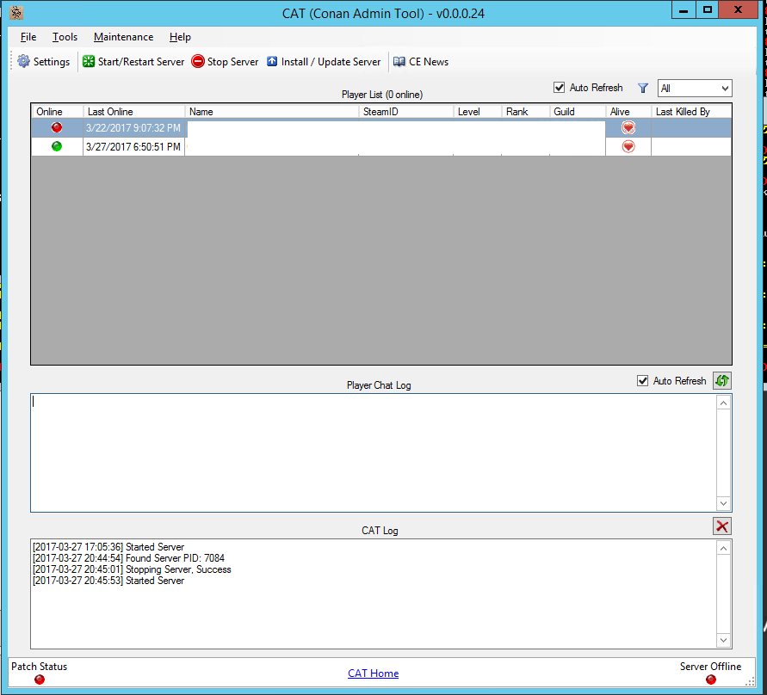Screen dimensions: 767x695
Task: Toggle Player List Auto Refresh checkbox
Action: click(x=560, y=88)
